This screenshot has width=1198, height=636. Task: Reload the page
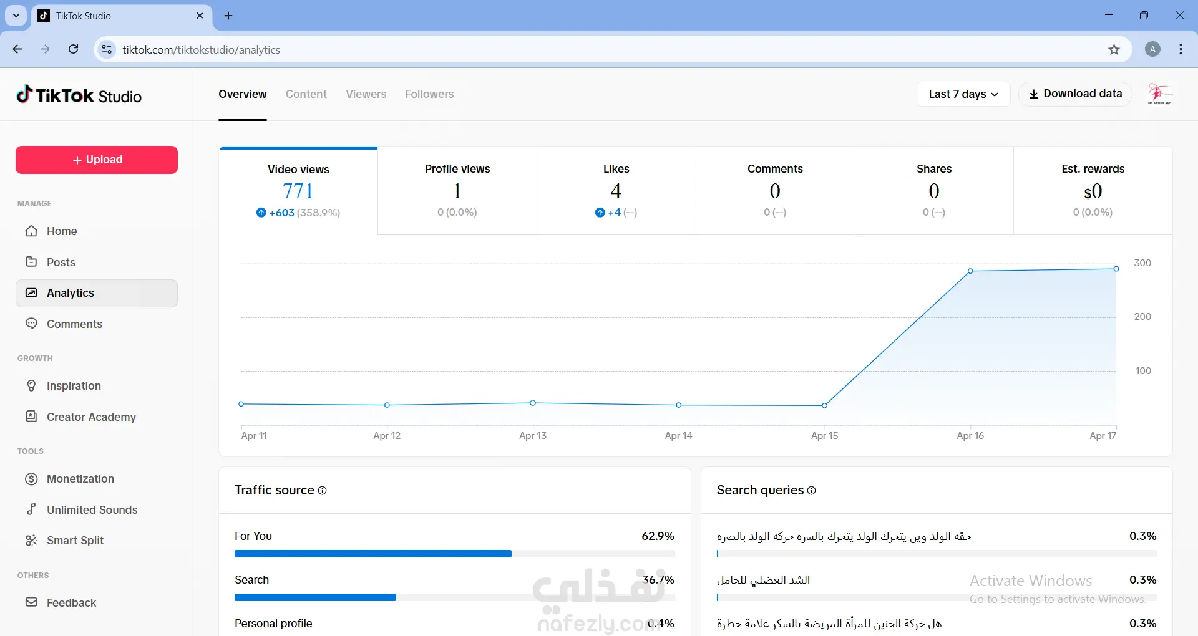click(x=74, y=49)
